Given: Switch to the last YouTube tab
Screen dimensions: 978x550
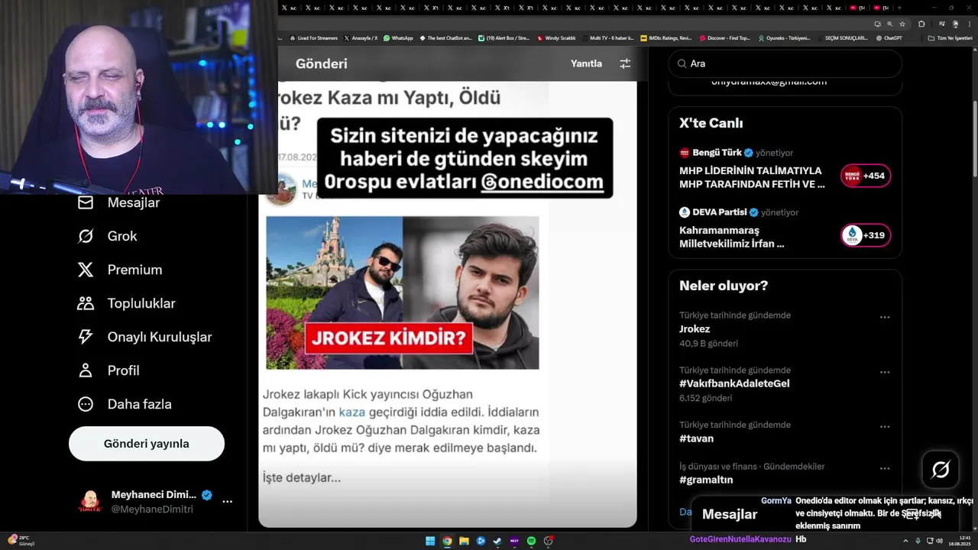Looking at the screenshot, I should pos(881,8).
